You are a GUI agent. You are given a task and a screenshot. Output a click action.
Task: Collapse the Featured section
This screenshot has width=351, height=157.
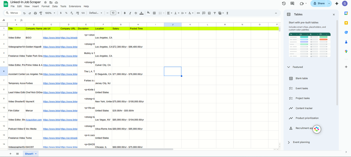coord(289,67)
